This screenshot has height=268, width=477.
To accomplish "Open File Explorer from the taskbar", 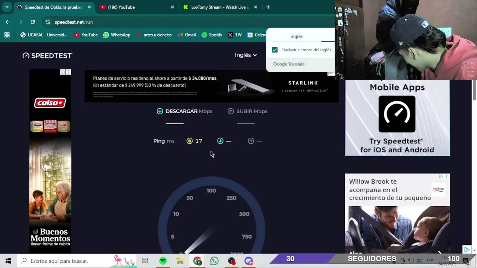I will (x=180, y=261).
